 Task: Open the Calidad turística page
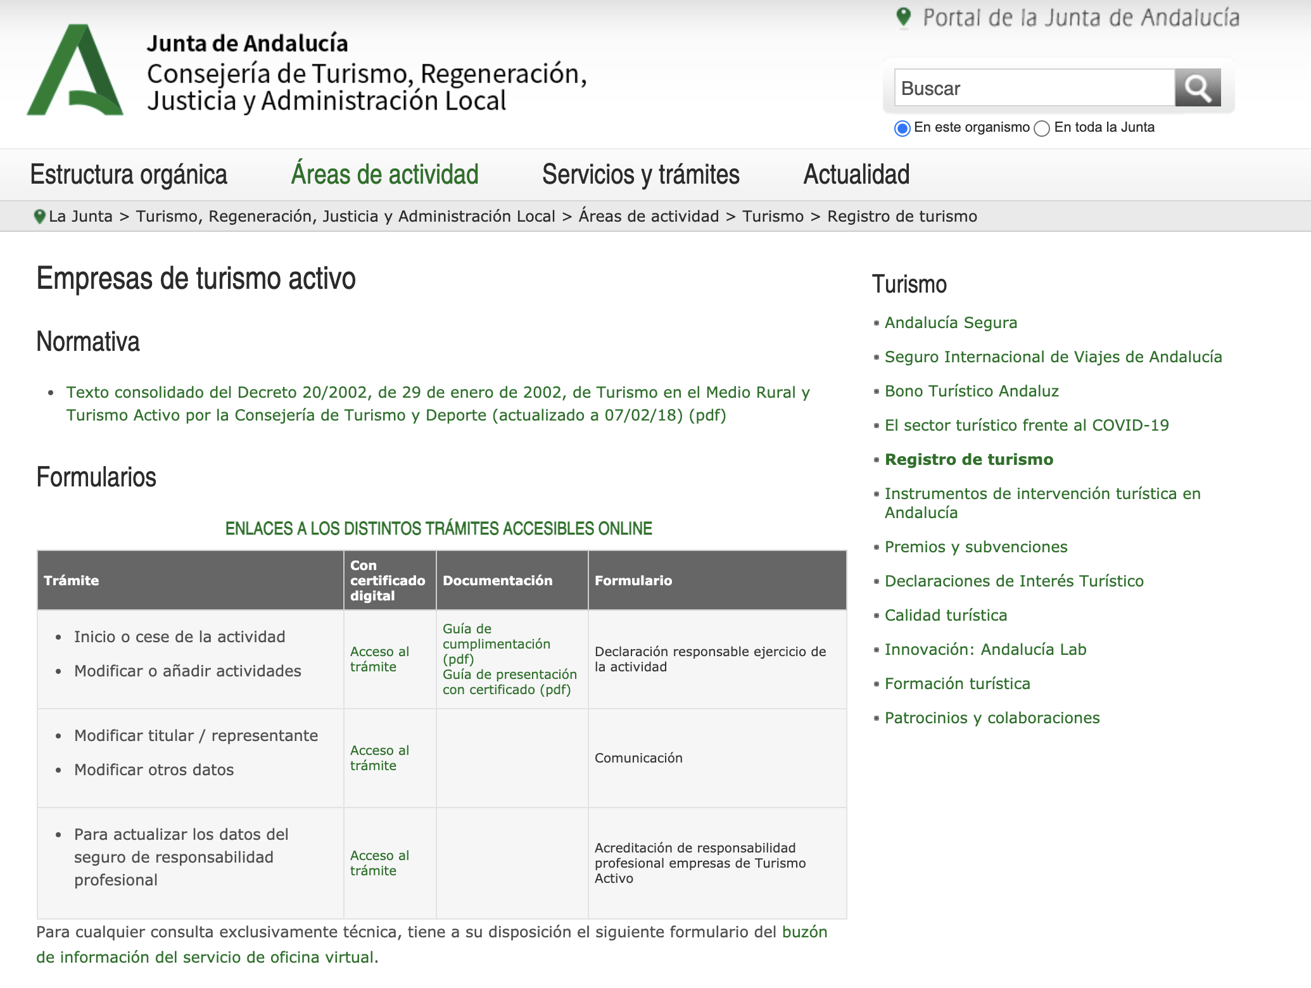(x=946, y=615)
